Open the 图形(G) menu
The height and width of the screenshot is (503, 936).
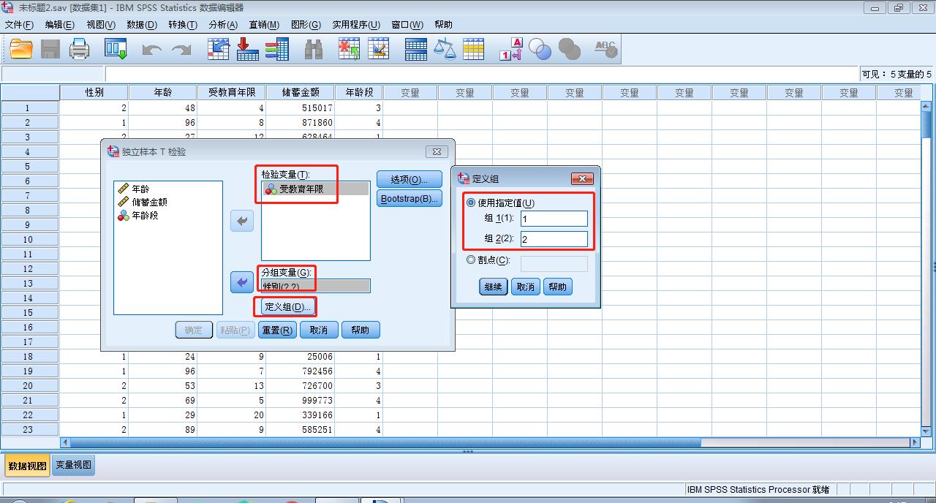pos(306,24)
